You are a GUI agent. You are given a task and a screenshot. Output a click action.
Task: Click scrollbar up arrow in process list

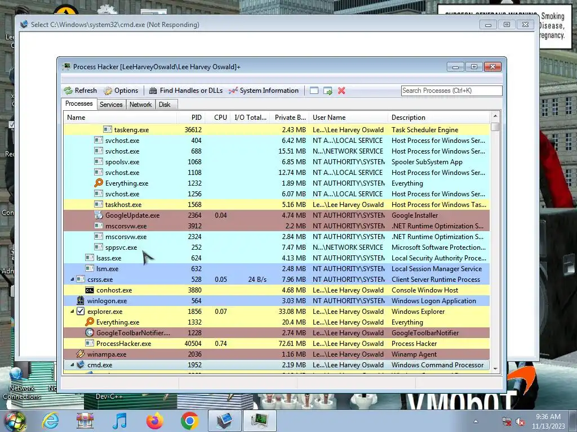coord(495,116)
